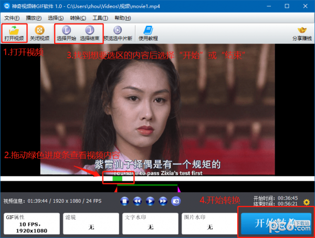Click the 图片水印 image watermark panel

(x=209, y=223)
